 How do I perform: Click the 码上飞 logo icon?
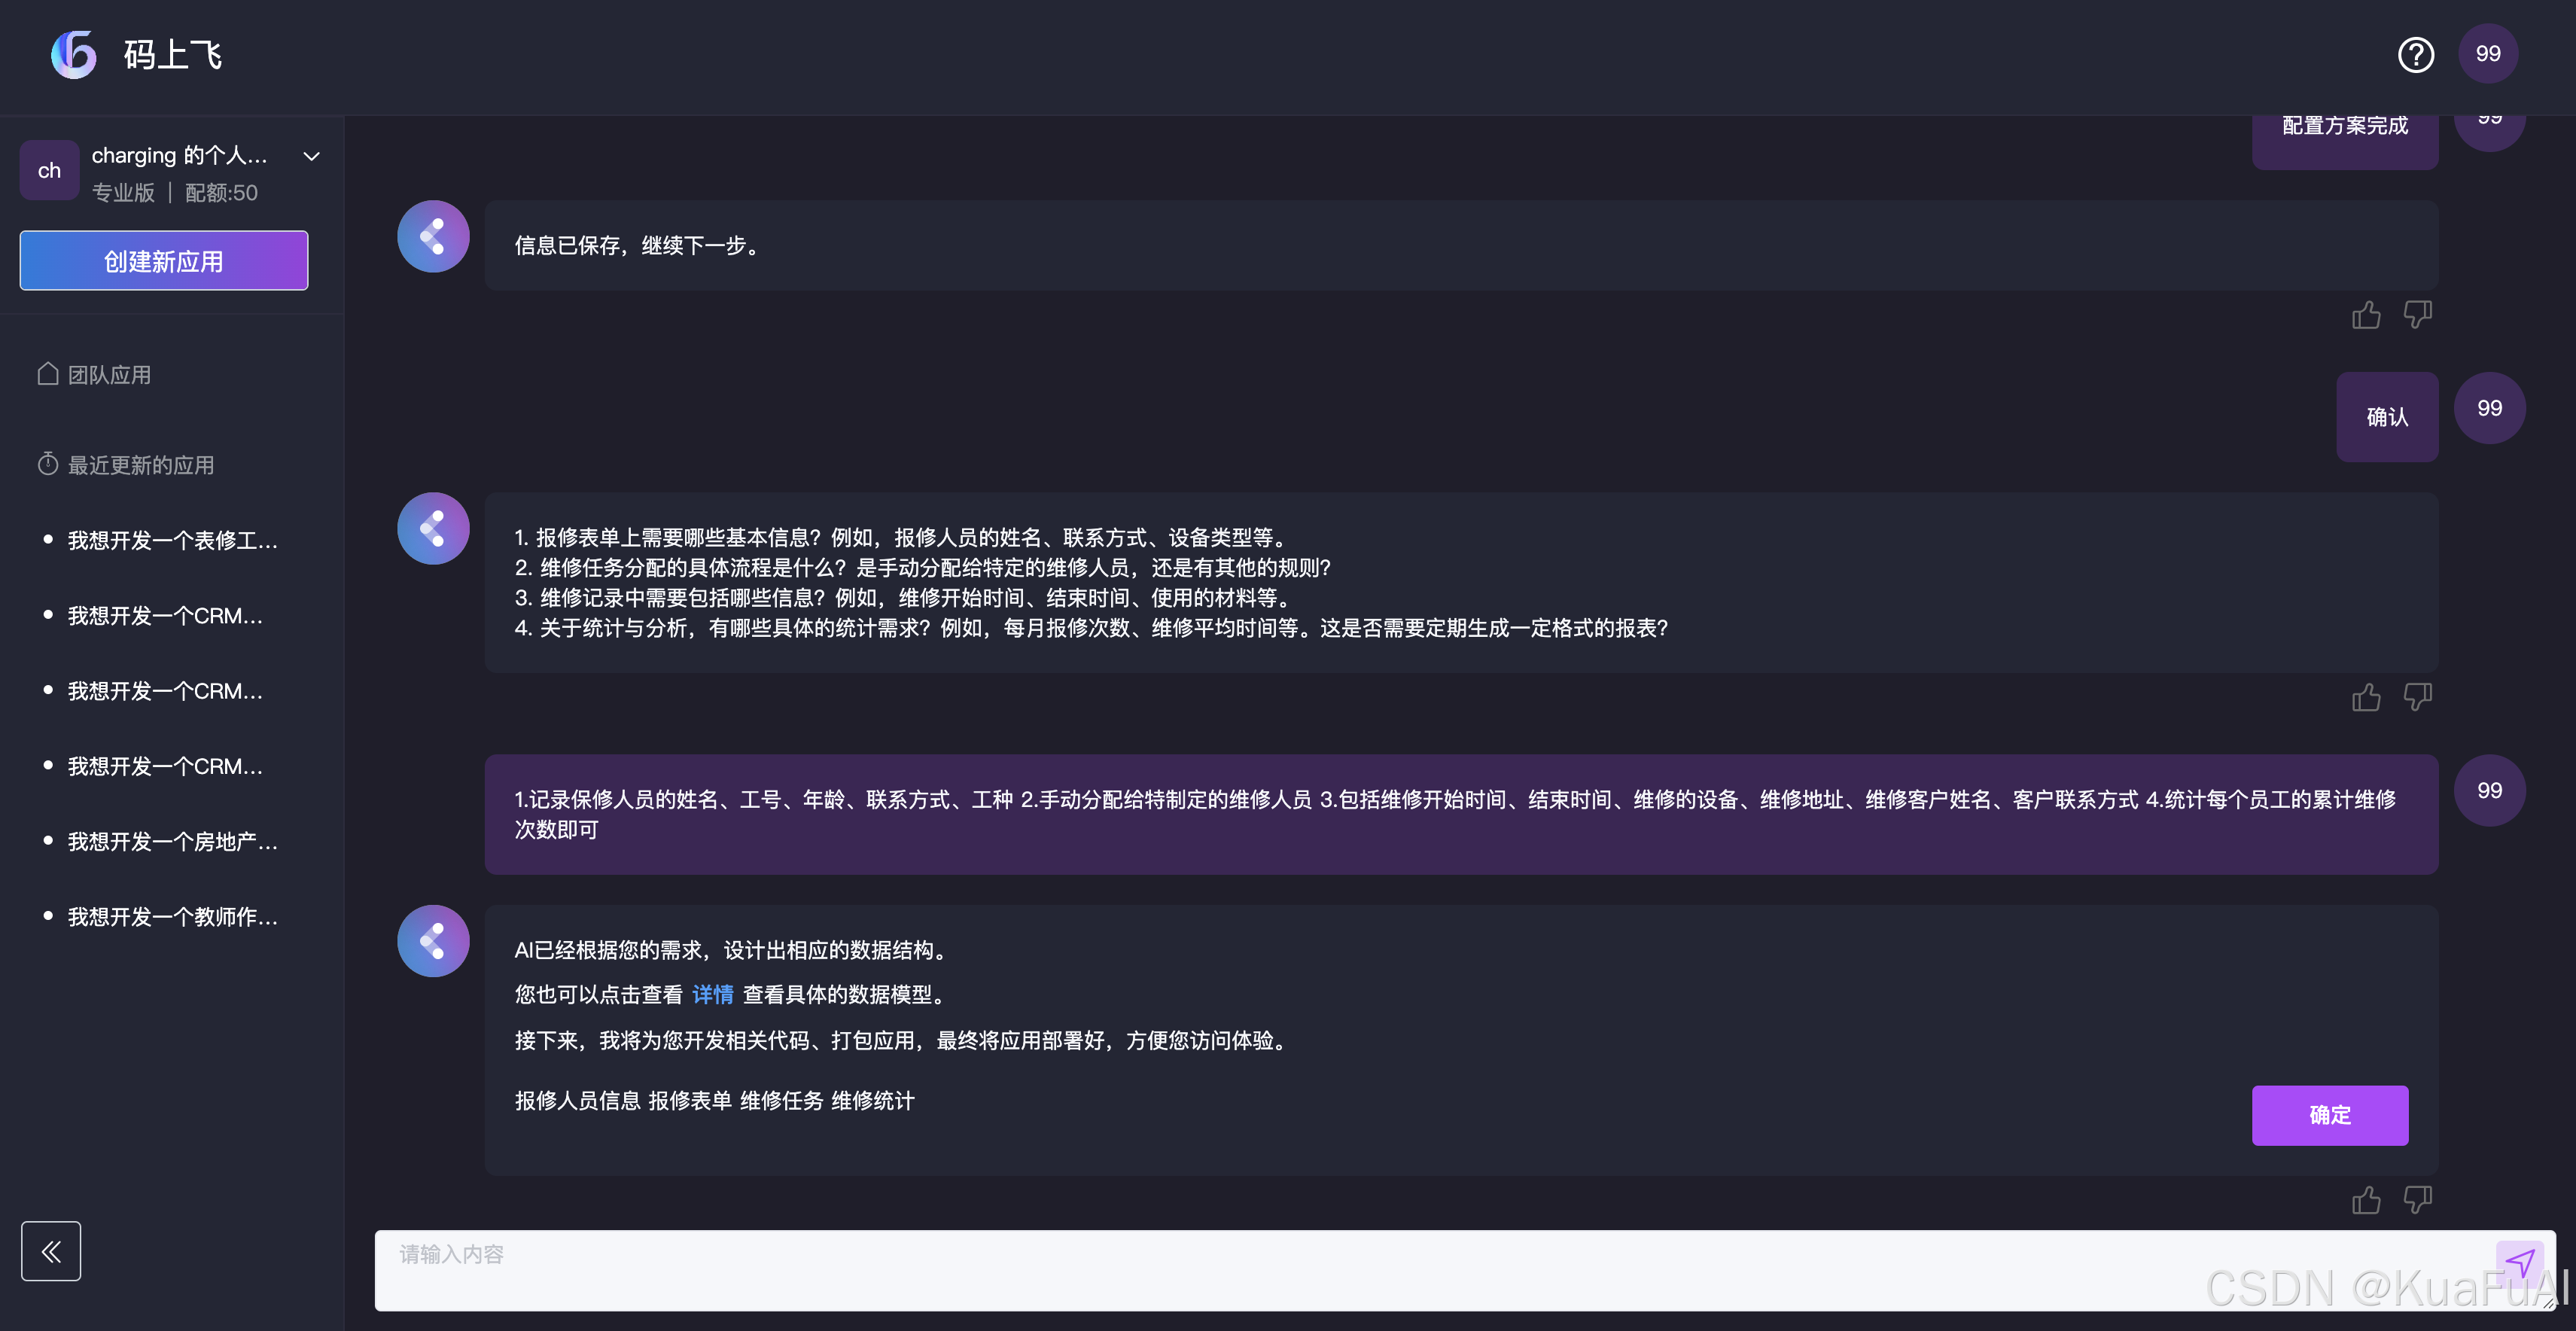[74, 54]
